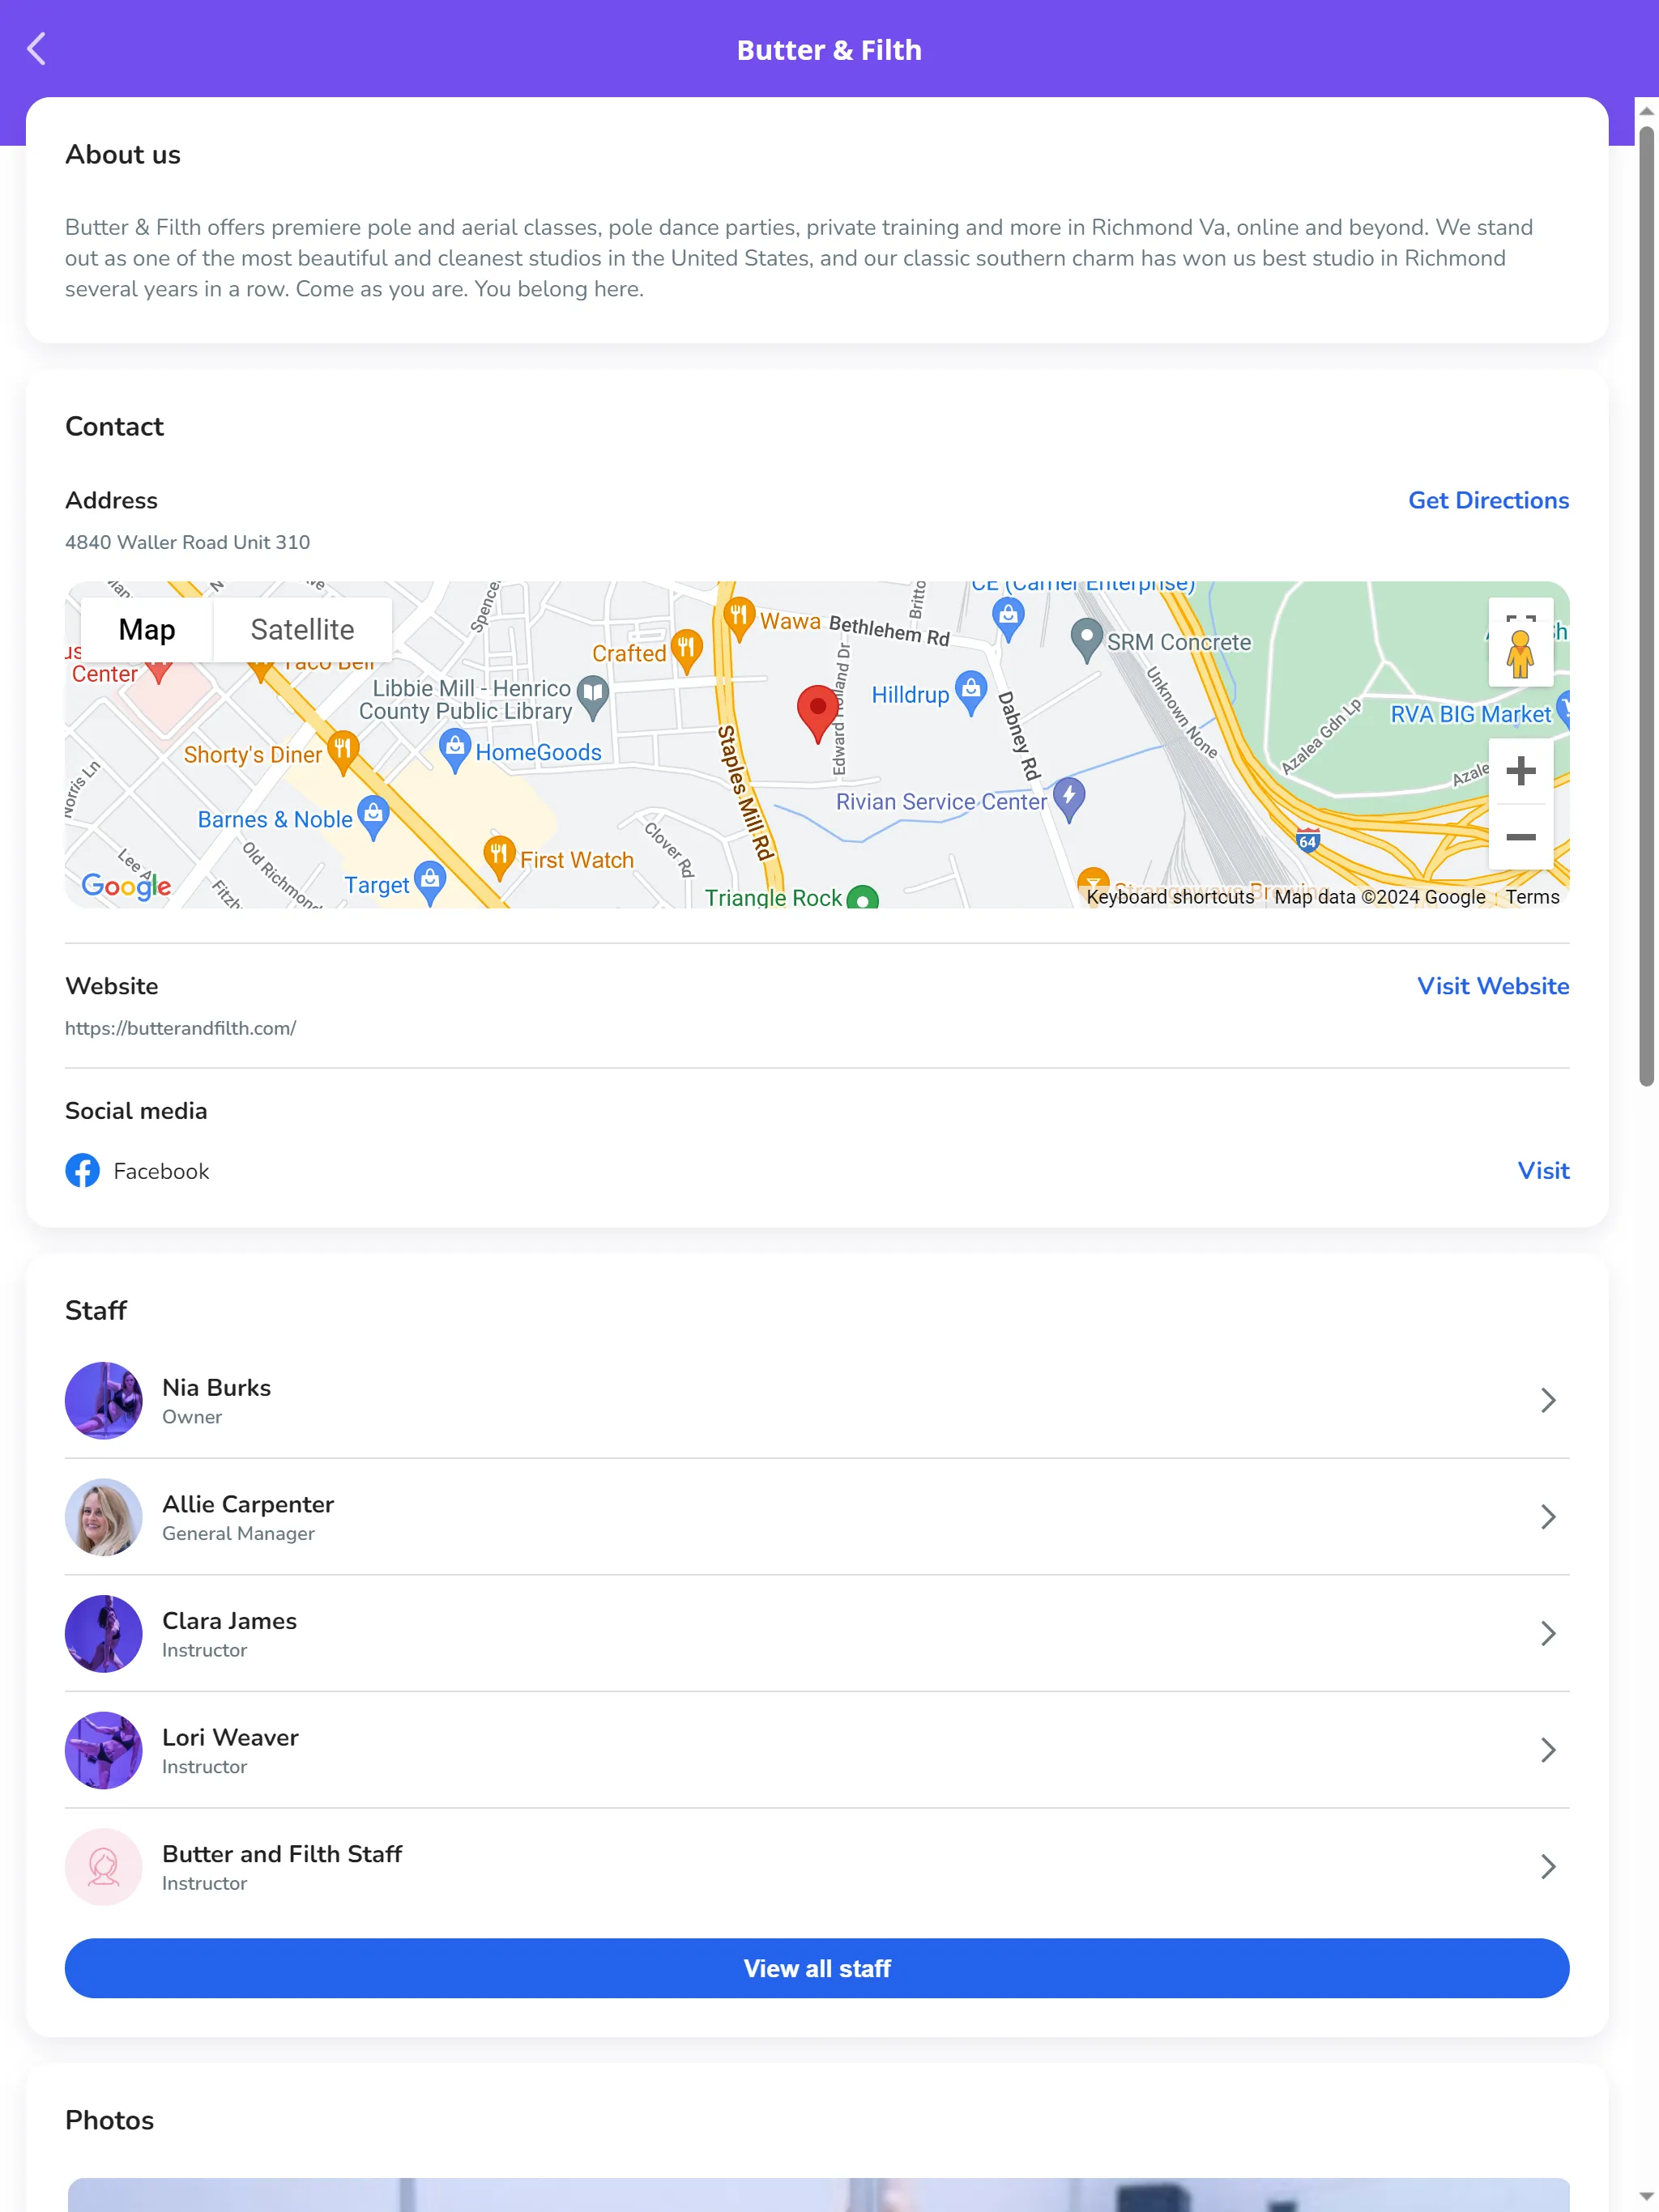1659x2212 pixels.
Task: Expand Nia Burks staff details chevron
Action: click(1548, 1400)
